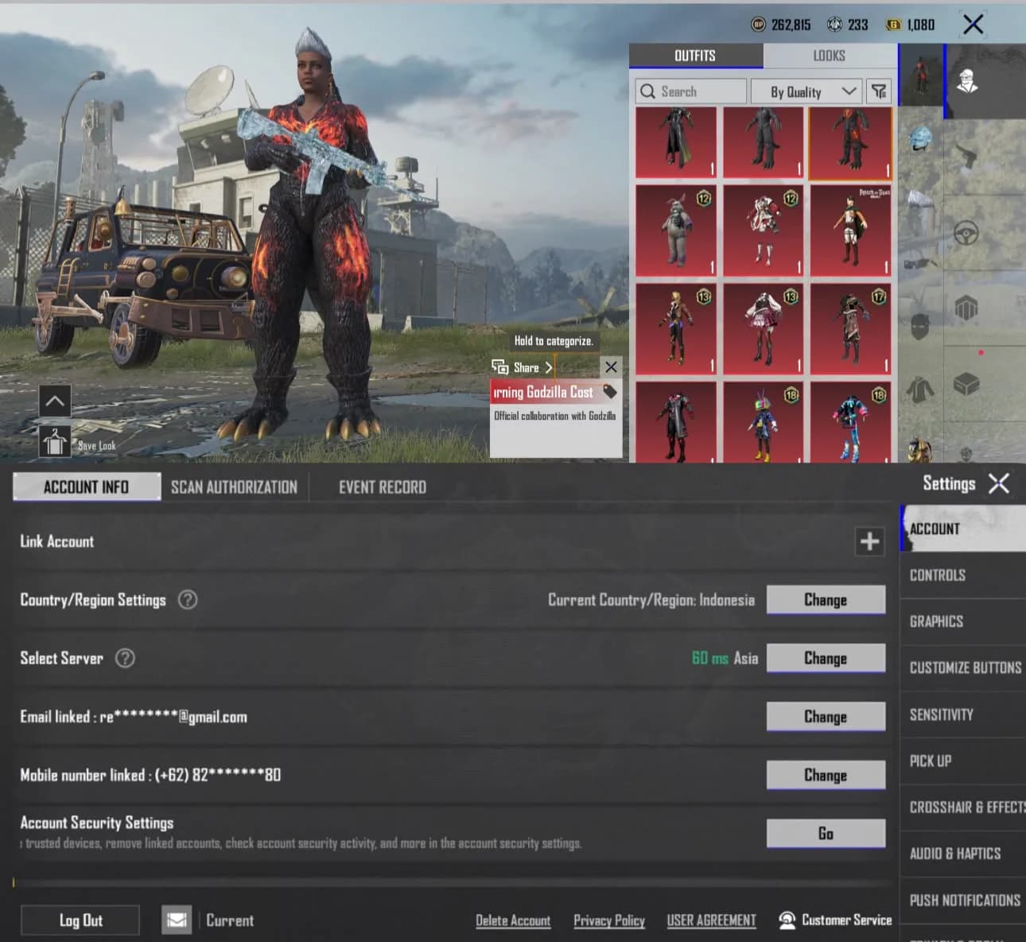Open AUDIO & HAPTICS settings
This screenshot has width=1026, height=942.
pyautogui.click(x=963, y=854)
